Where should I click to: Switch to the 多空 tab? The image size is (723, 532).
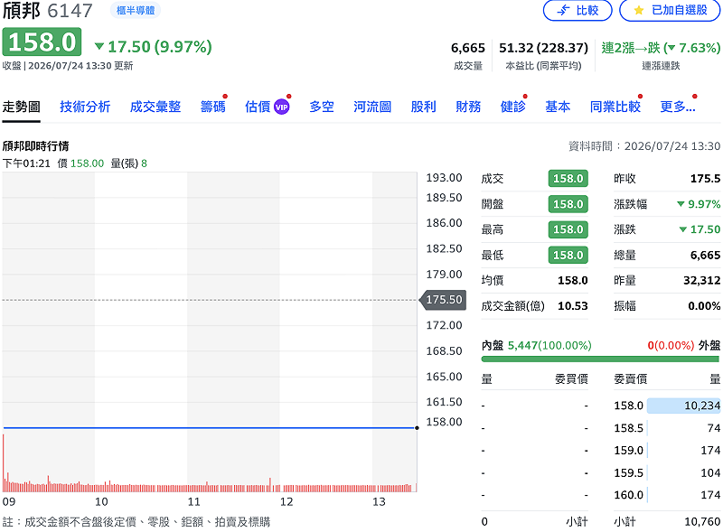[x=322, y=107]
